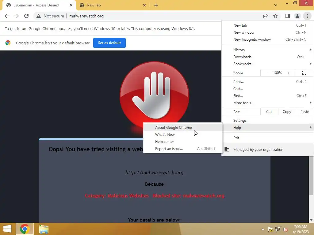Open File Explorer from the taskbar
Viewport: 314px width, 235px height.
tap(44, 229)
